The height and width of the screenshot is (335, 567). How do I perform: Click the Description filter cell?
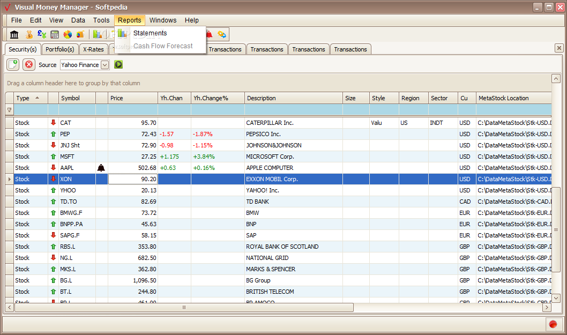click(x=293, y=110)
